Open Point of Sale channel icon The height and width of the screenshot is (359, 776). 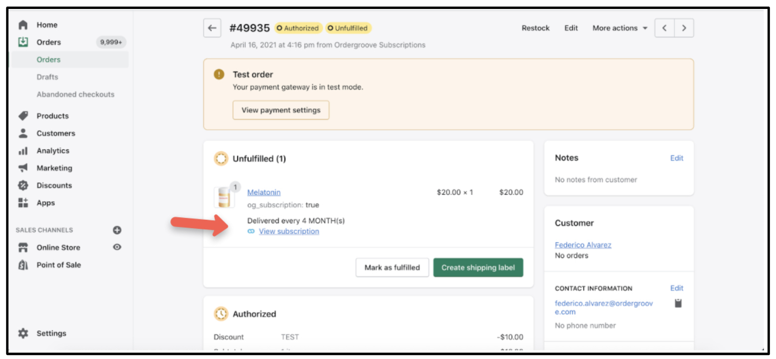point(24,265)
